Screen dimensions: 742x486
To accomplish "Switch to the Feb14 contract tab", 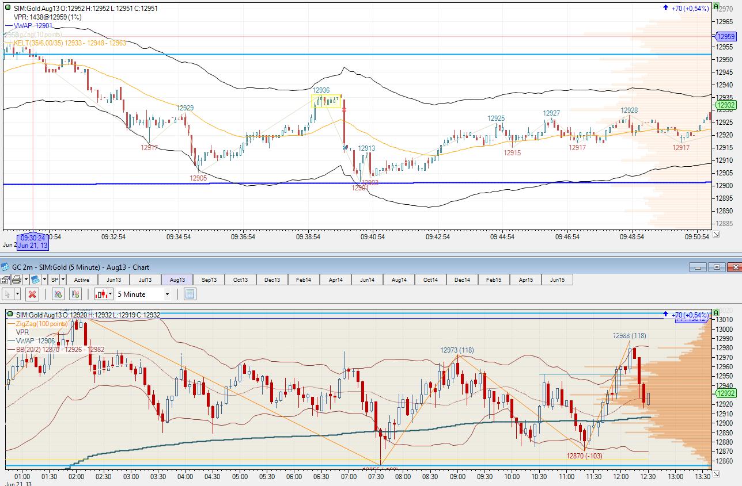I will 304,280.
